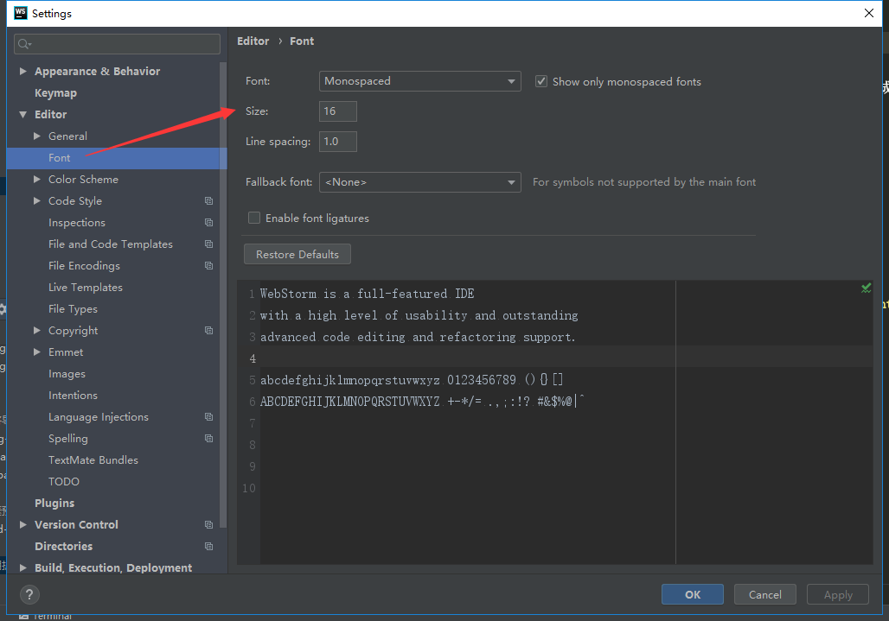Click the Size input field

[337, 111]
